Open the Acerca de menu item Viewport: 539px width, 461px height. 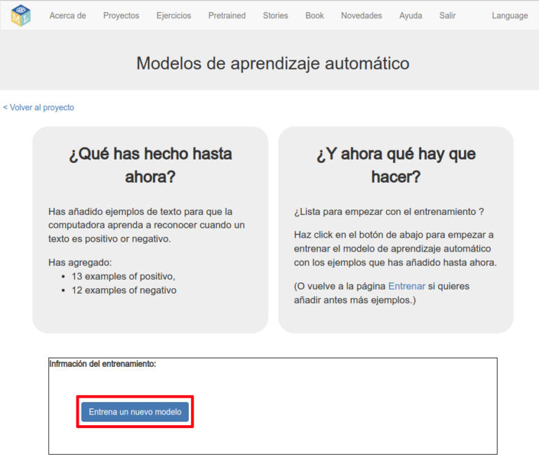67,15
